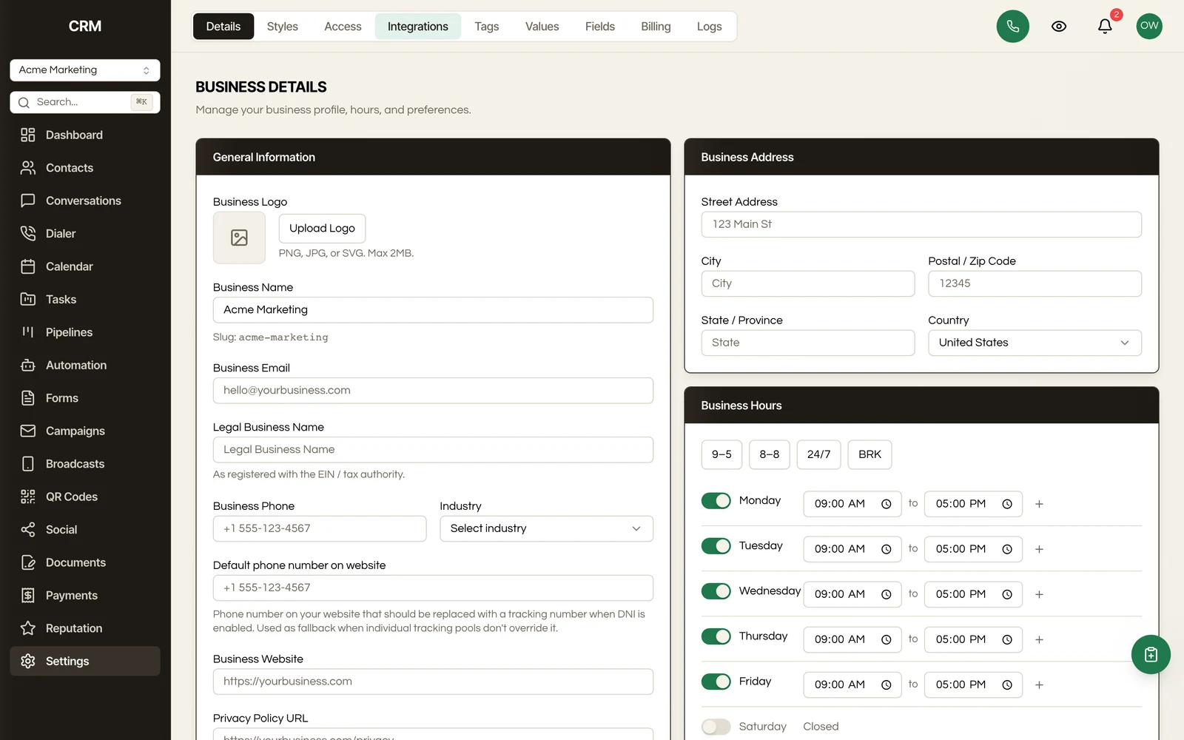Add time slot for Wednesday

[1039, 594]
